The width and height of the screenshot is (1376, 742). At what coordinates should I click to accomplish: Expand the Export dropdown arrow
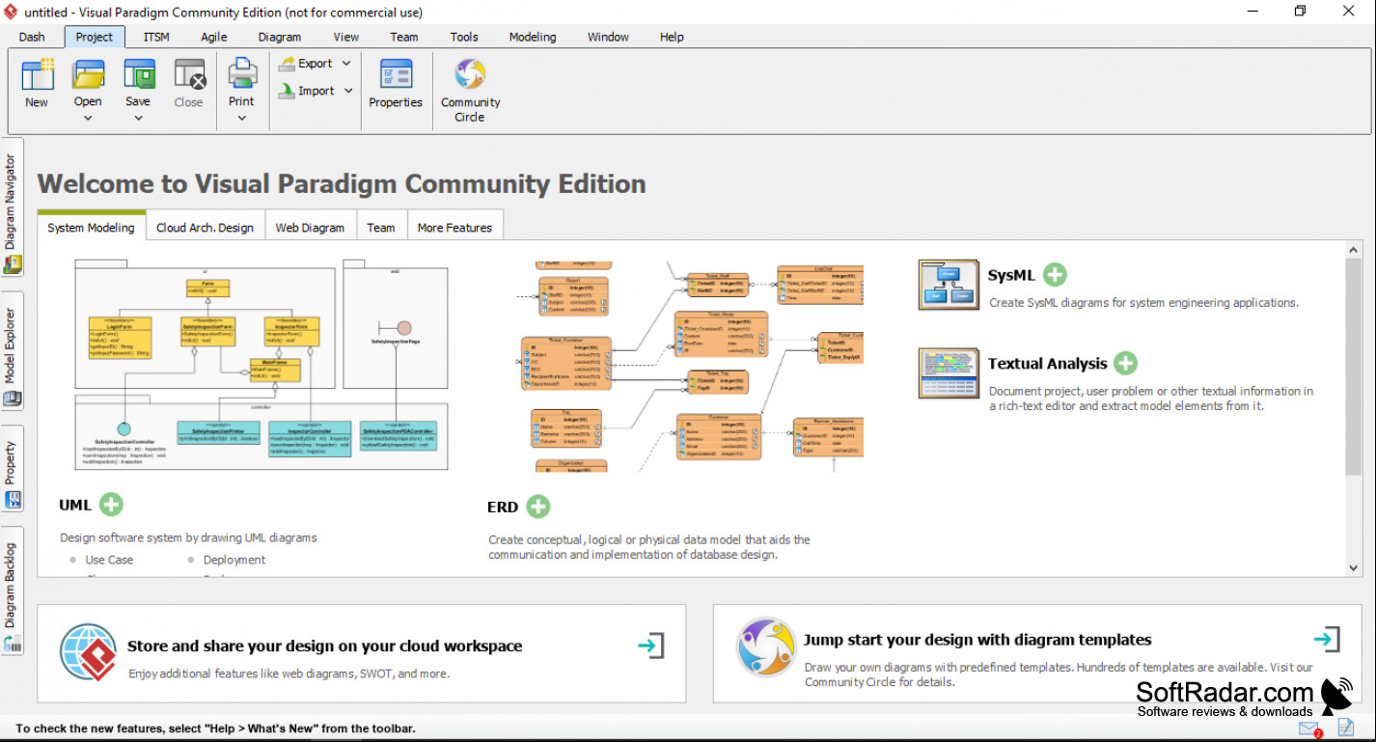coord(346,64)
